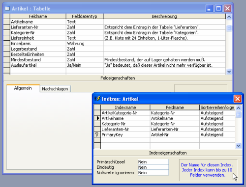Click the Beschreibung column header
The image size is (246, 187).
[x=164, y=16]
